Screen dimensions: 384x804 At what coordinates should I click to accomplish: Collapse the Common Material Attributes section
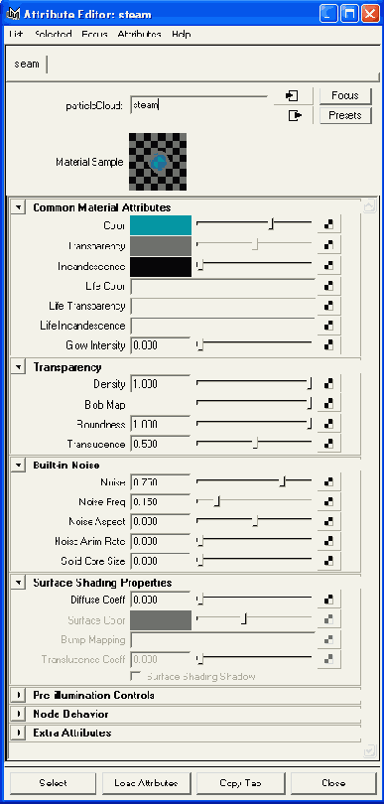19,207
